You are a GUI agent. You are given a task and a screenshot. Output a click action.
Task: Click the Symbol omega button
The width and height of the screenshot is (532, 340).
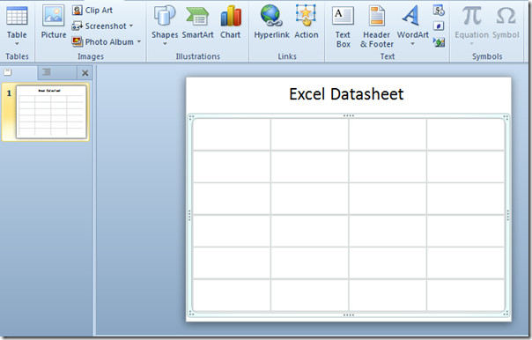pyautogui.click(x=506, y=22)
